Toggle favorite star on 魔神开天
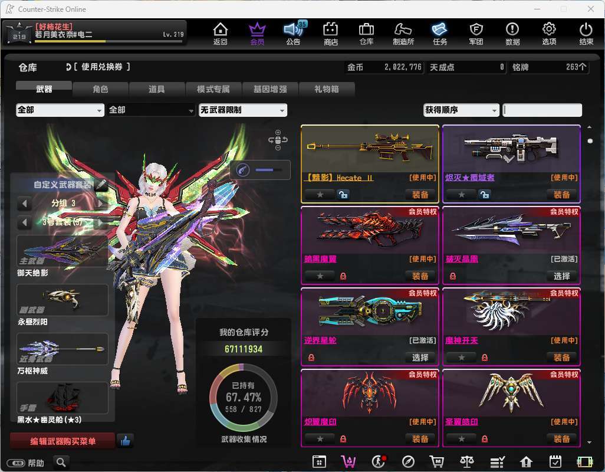The image size is (605, 472). (x=462, y=358)
